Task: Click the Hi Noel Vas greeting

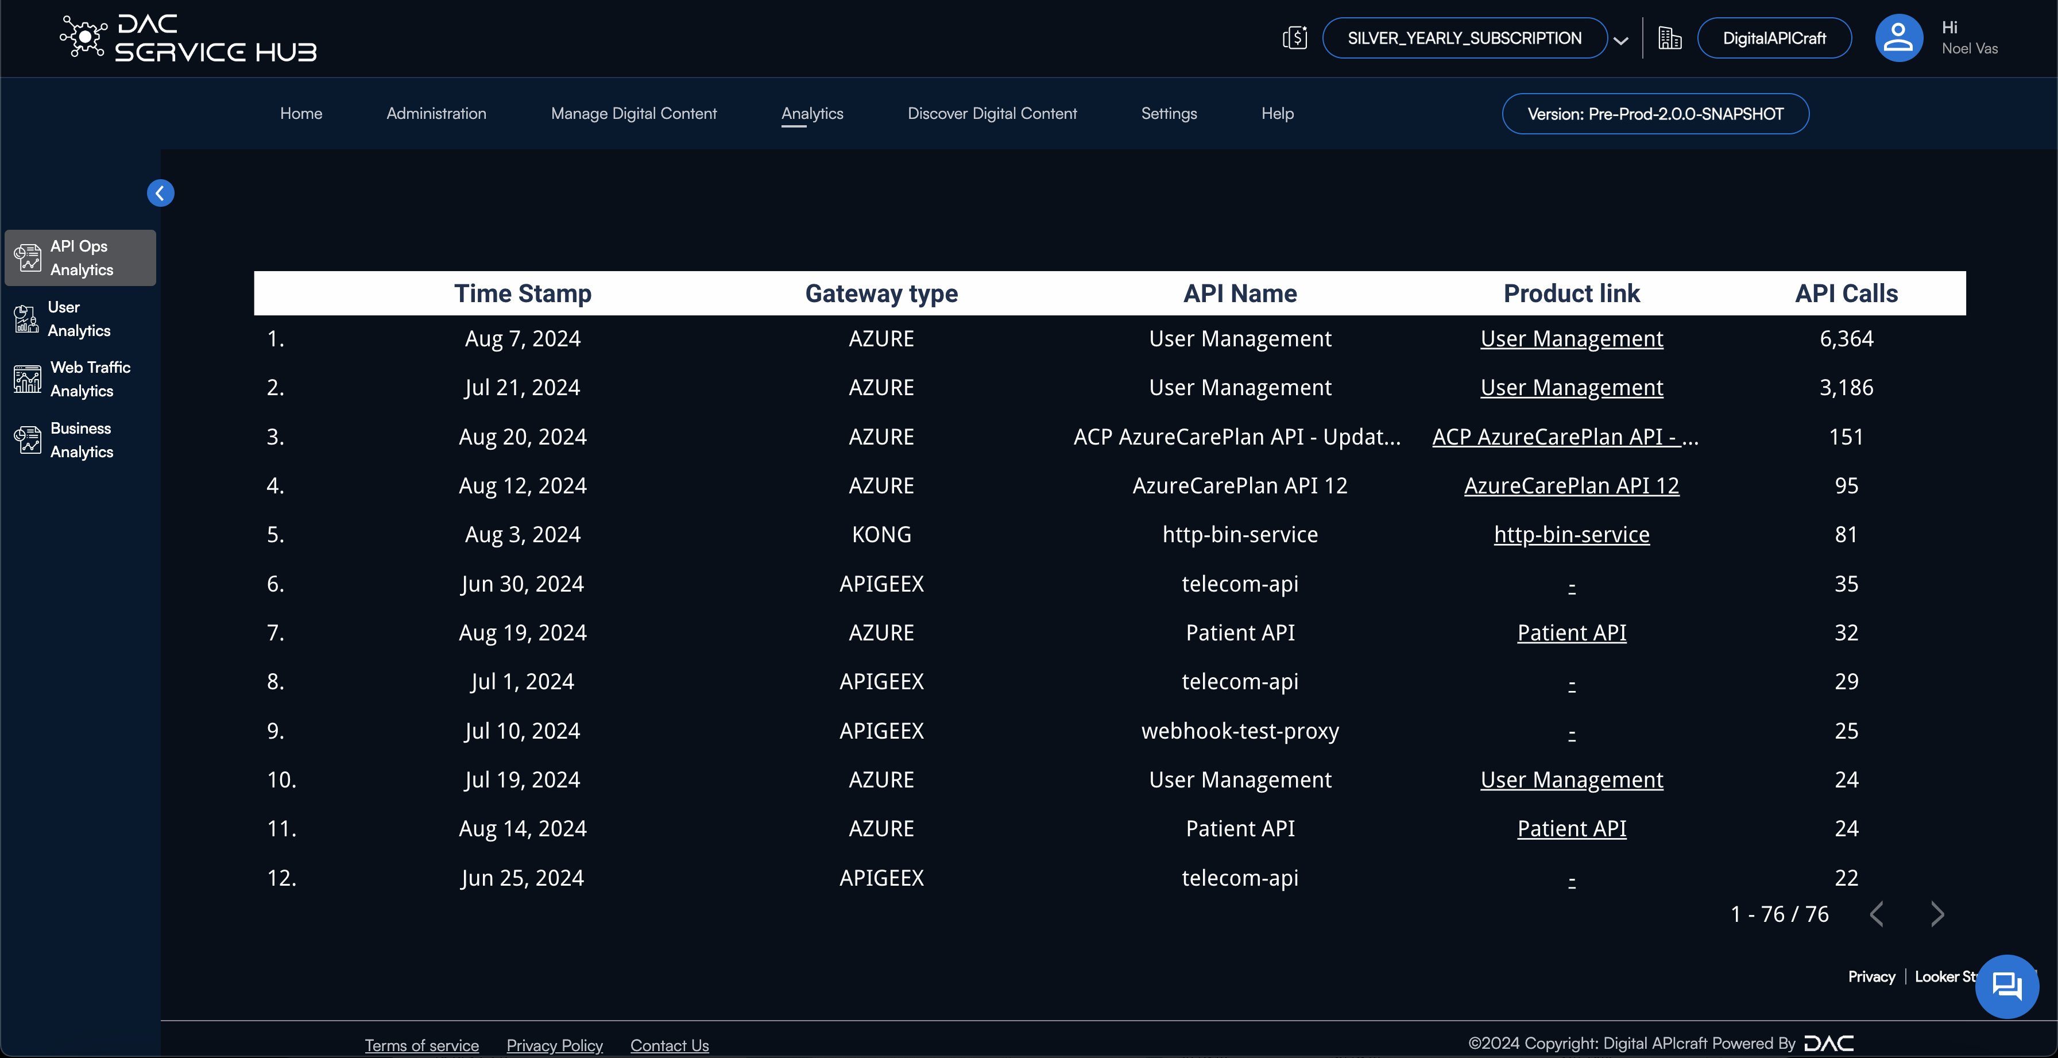Action: click(x=1970, y=37)
